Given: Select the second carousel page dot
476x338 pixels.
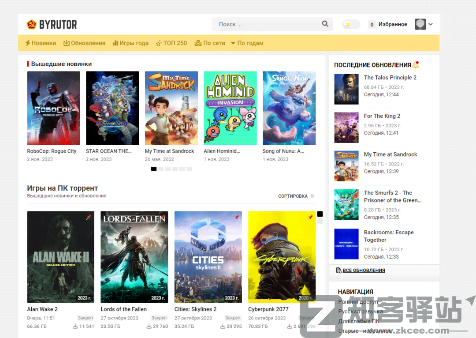Looking at the screenshot, I should pos(161,169).
